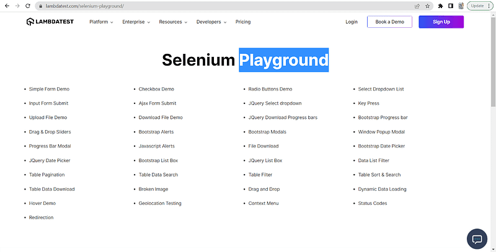This screenshot has width=496, height=252.
Task: Click the highlighted word Playground
Action: (x=284, y=60)
